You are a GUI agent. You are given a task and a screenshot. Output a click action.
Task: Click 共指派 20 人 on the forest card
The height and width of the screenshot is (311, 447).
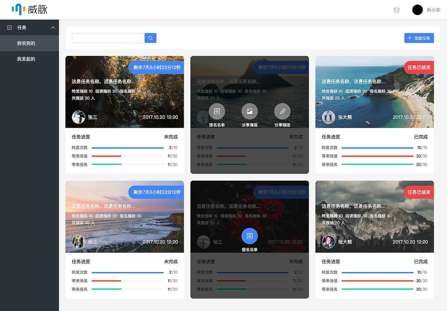(x=83, y=98)
